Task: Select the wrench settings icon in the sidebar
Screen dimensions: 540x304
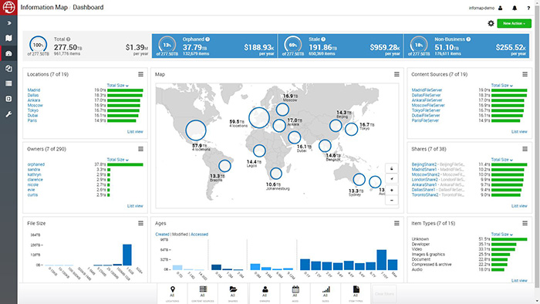Action: (x=8, y=114)
